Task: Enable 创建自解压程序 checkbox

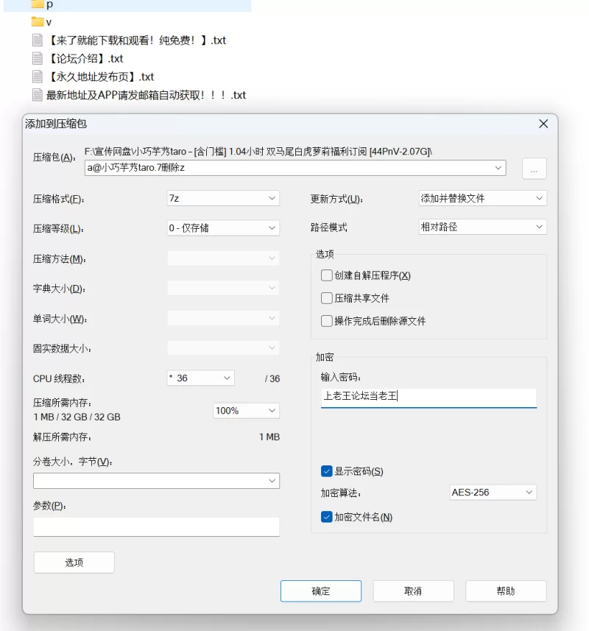Action: (327, 275)
